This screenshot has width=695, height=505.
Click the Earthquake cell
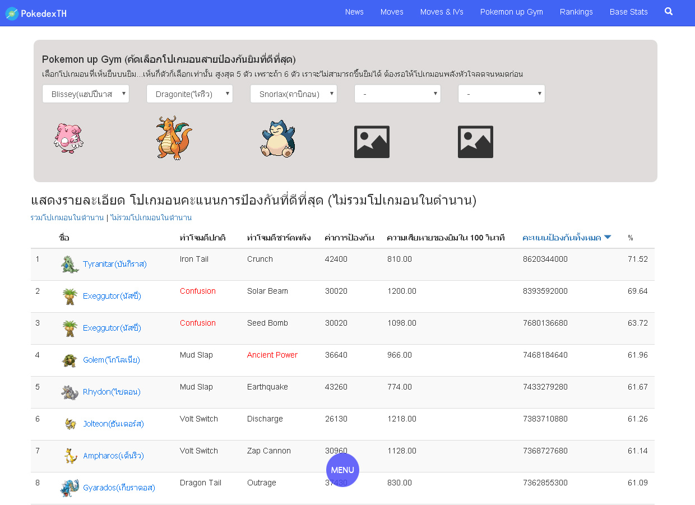(267, 387)
